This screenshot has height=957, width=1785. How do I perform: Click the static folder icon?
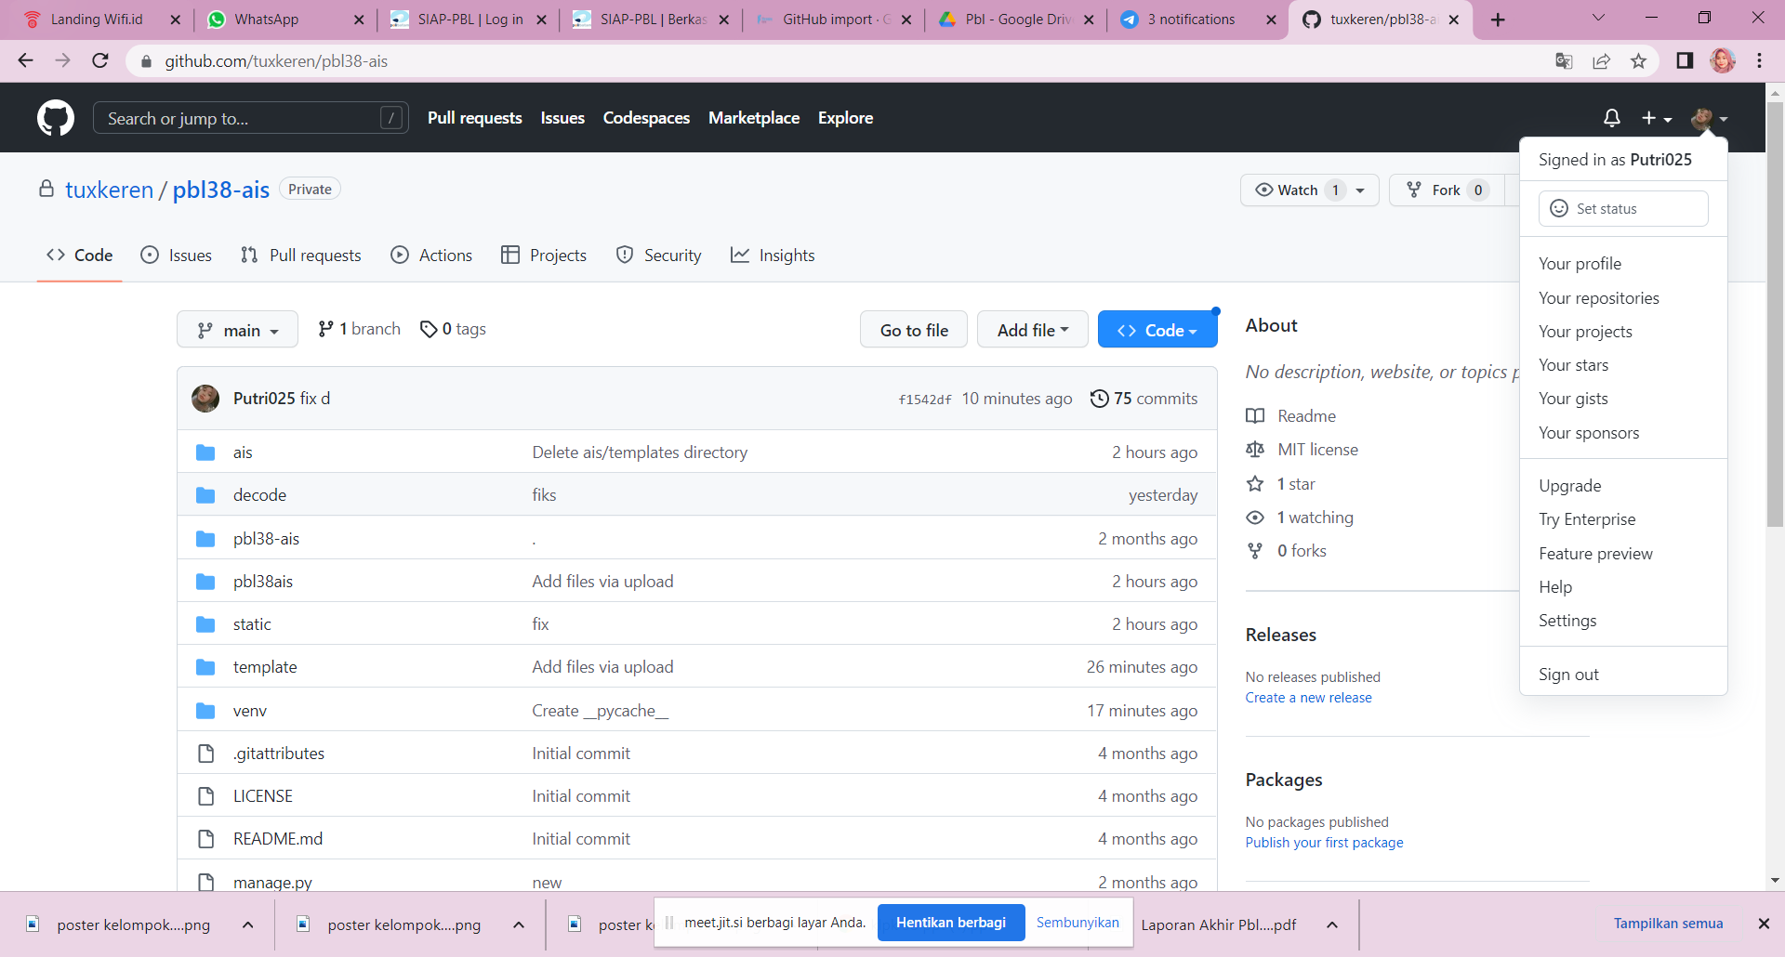click(x=205, y=624)
